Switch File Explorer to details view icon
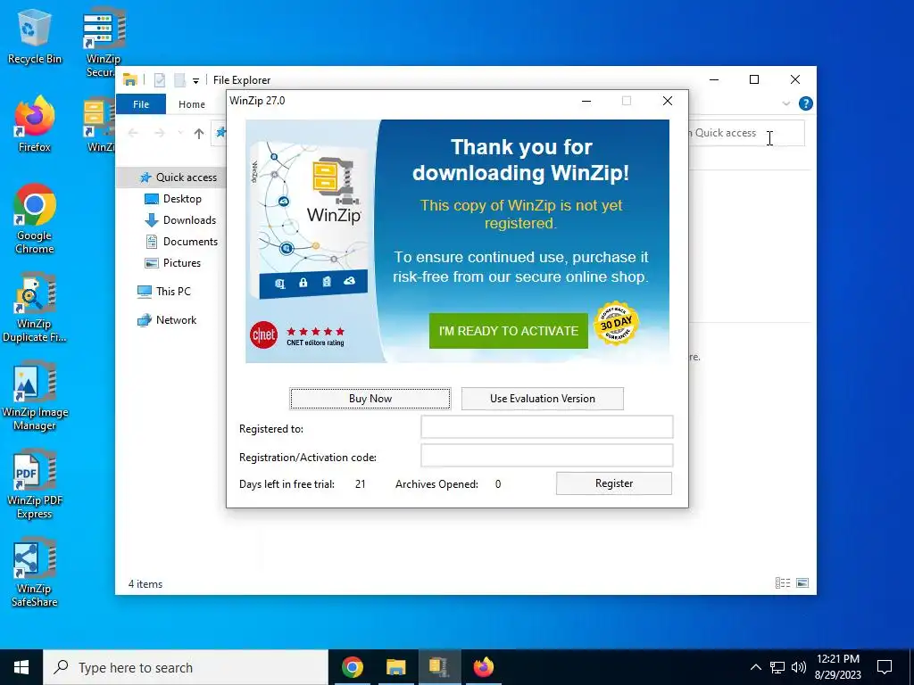Image resolution: width=914 pixels, height=685 pixels. pyautogui.click(x=782, y=583)
